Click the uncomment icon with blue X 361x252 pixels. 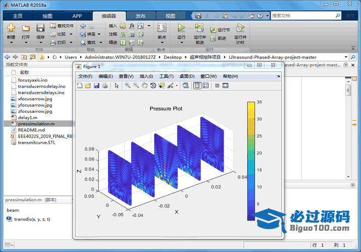click(x=132, y=34)
